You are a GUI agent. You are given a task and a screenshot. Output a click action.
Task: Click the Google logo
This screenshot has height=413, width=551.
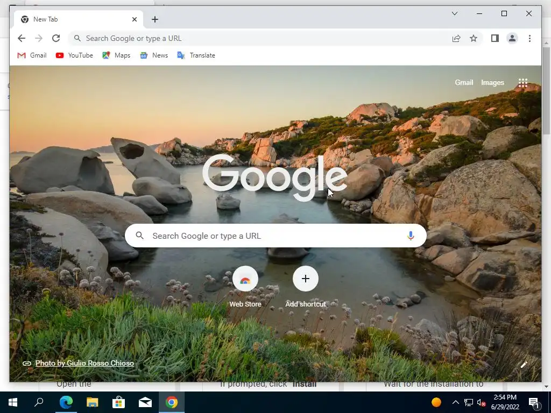(275, 176)
